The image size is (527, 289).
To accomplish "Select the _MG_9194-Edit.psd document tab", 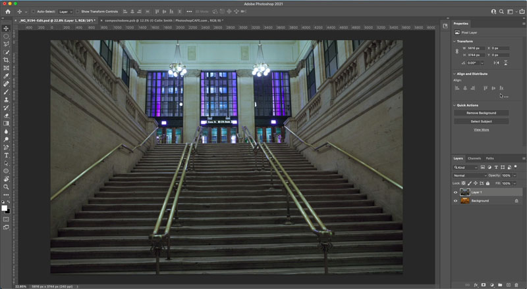I will [x=57, y=20].
